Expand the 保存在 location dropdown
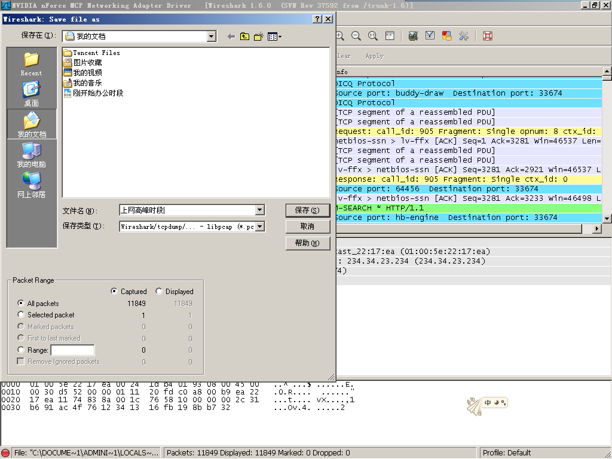612x459 pixels. click(x=211, y=36)
